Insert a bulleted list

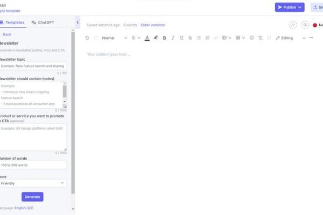coord(199,38)
